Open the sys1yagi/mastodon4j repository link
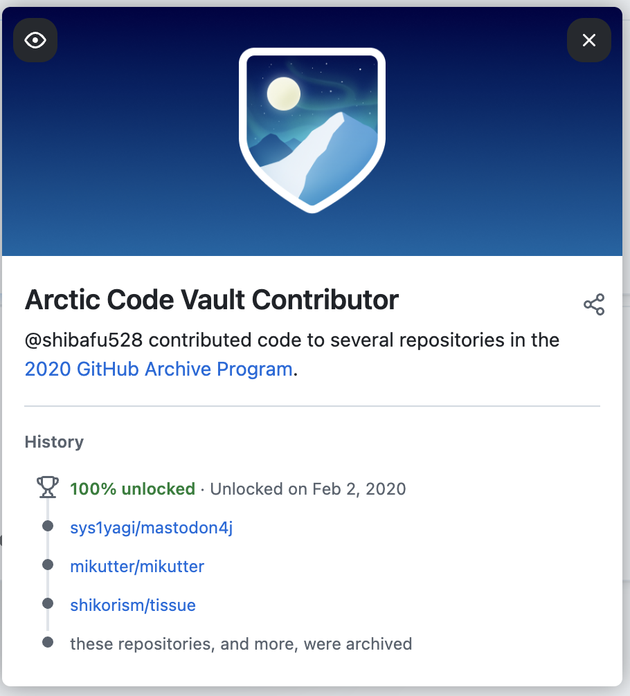Image resolution: width=630 pixels, height=696 pixels. 151,528
